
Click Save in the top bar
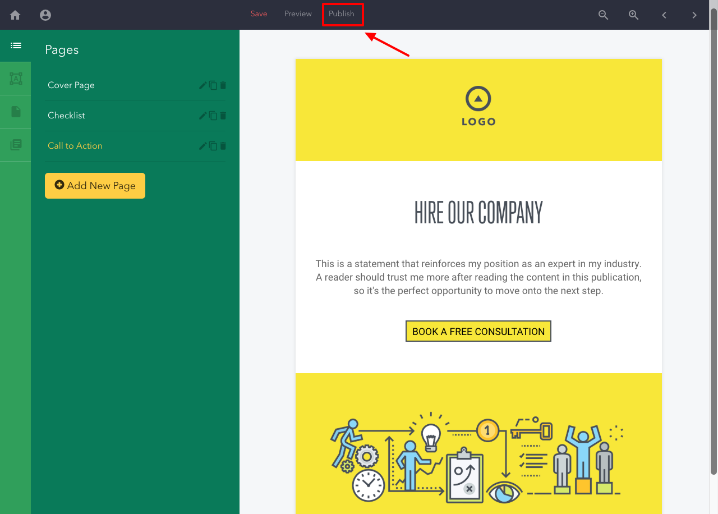point(259,13)
